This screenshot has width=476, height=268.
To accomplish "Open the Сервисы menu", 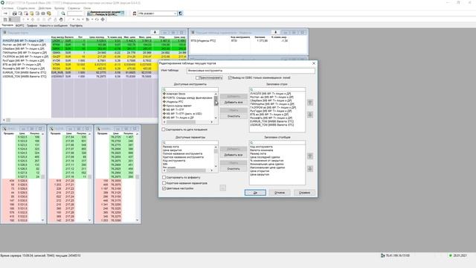I will point(74,8).
